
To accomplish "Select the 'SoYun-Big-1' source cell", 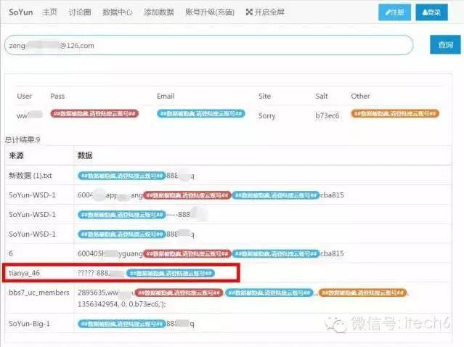I will (29, 324).
